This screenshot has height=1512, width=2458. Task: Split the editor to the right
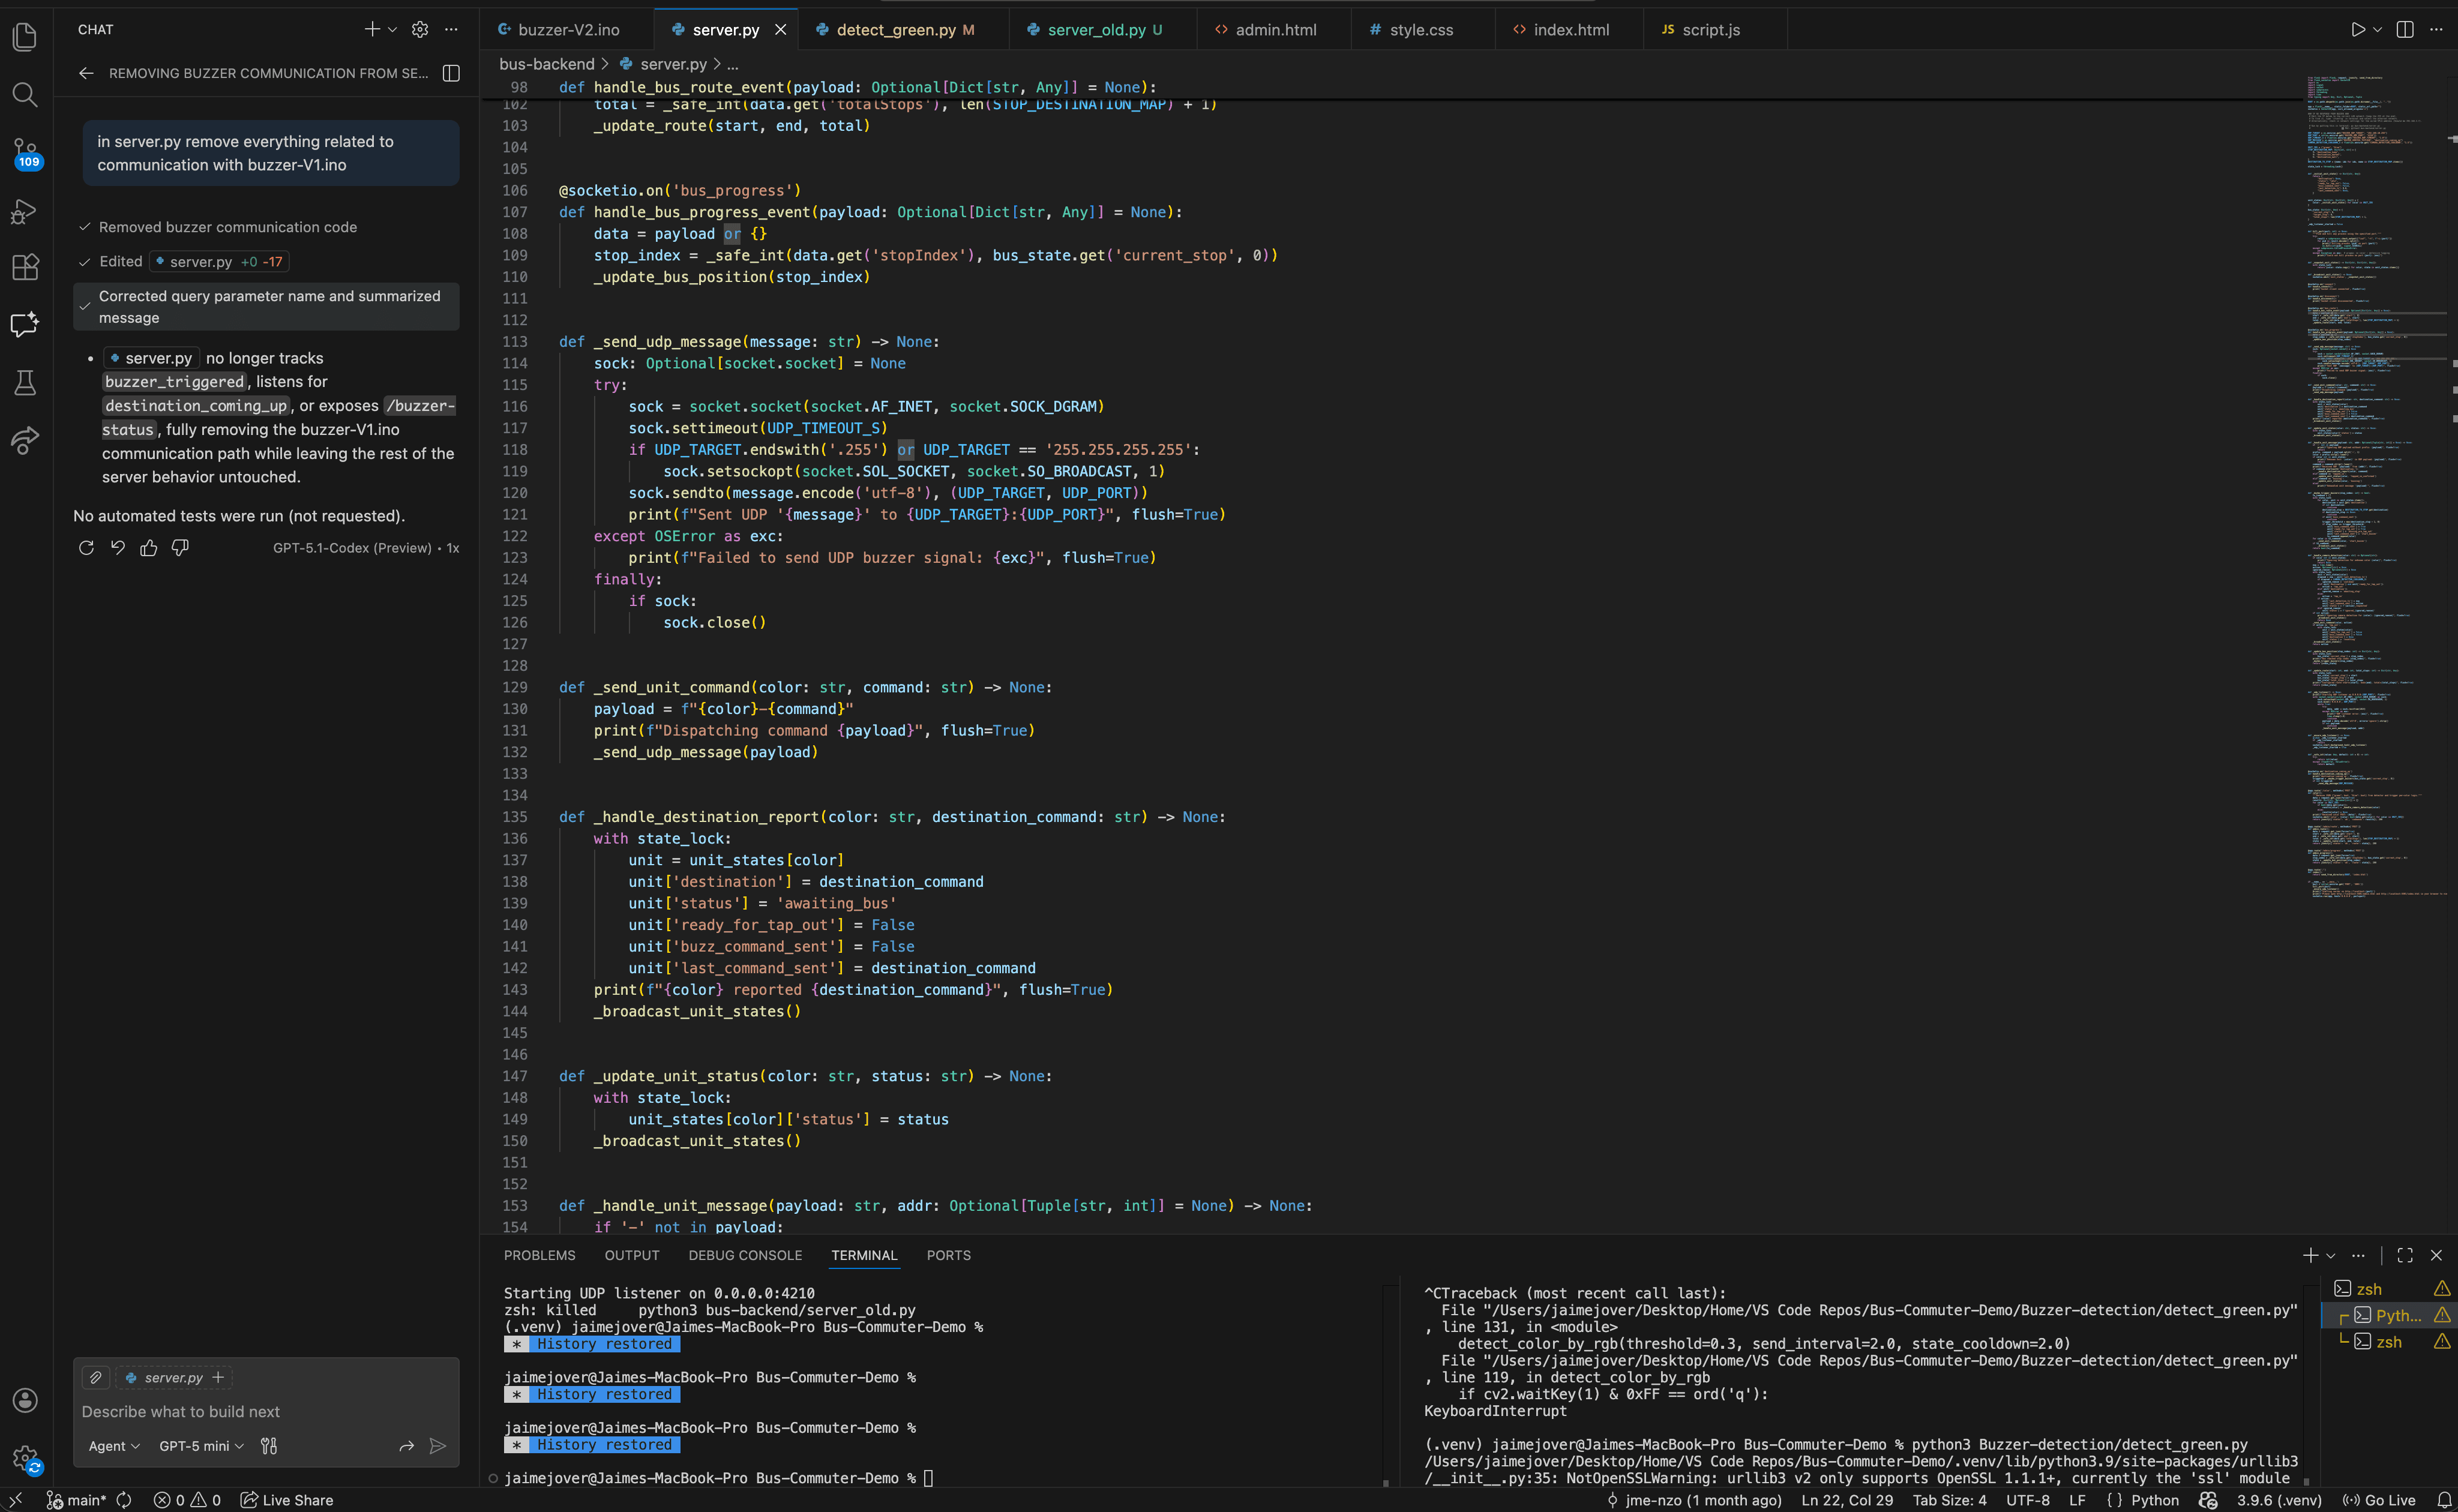2405,29
